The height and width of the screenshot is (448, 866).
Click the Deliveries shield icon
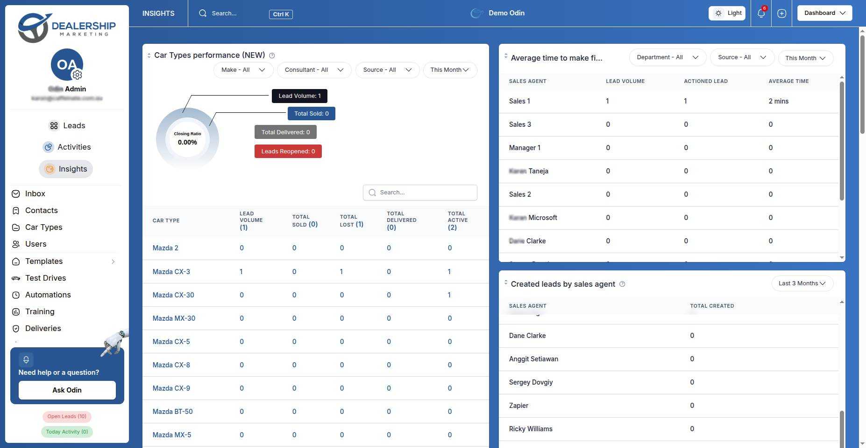pos(16,329)
